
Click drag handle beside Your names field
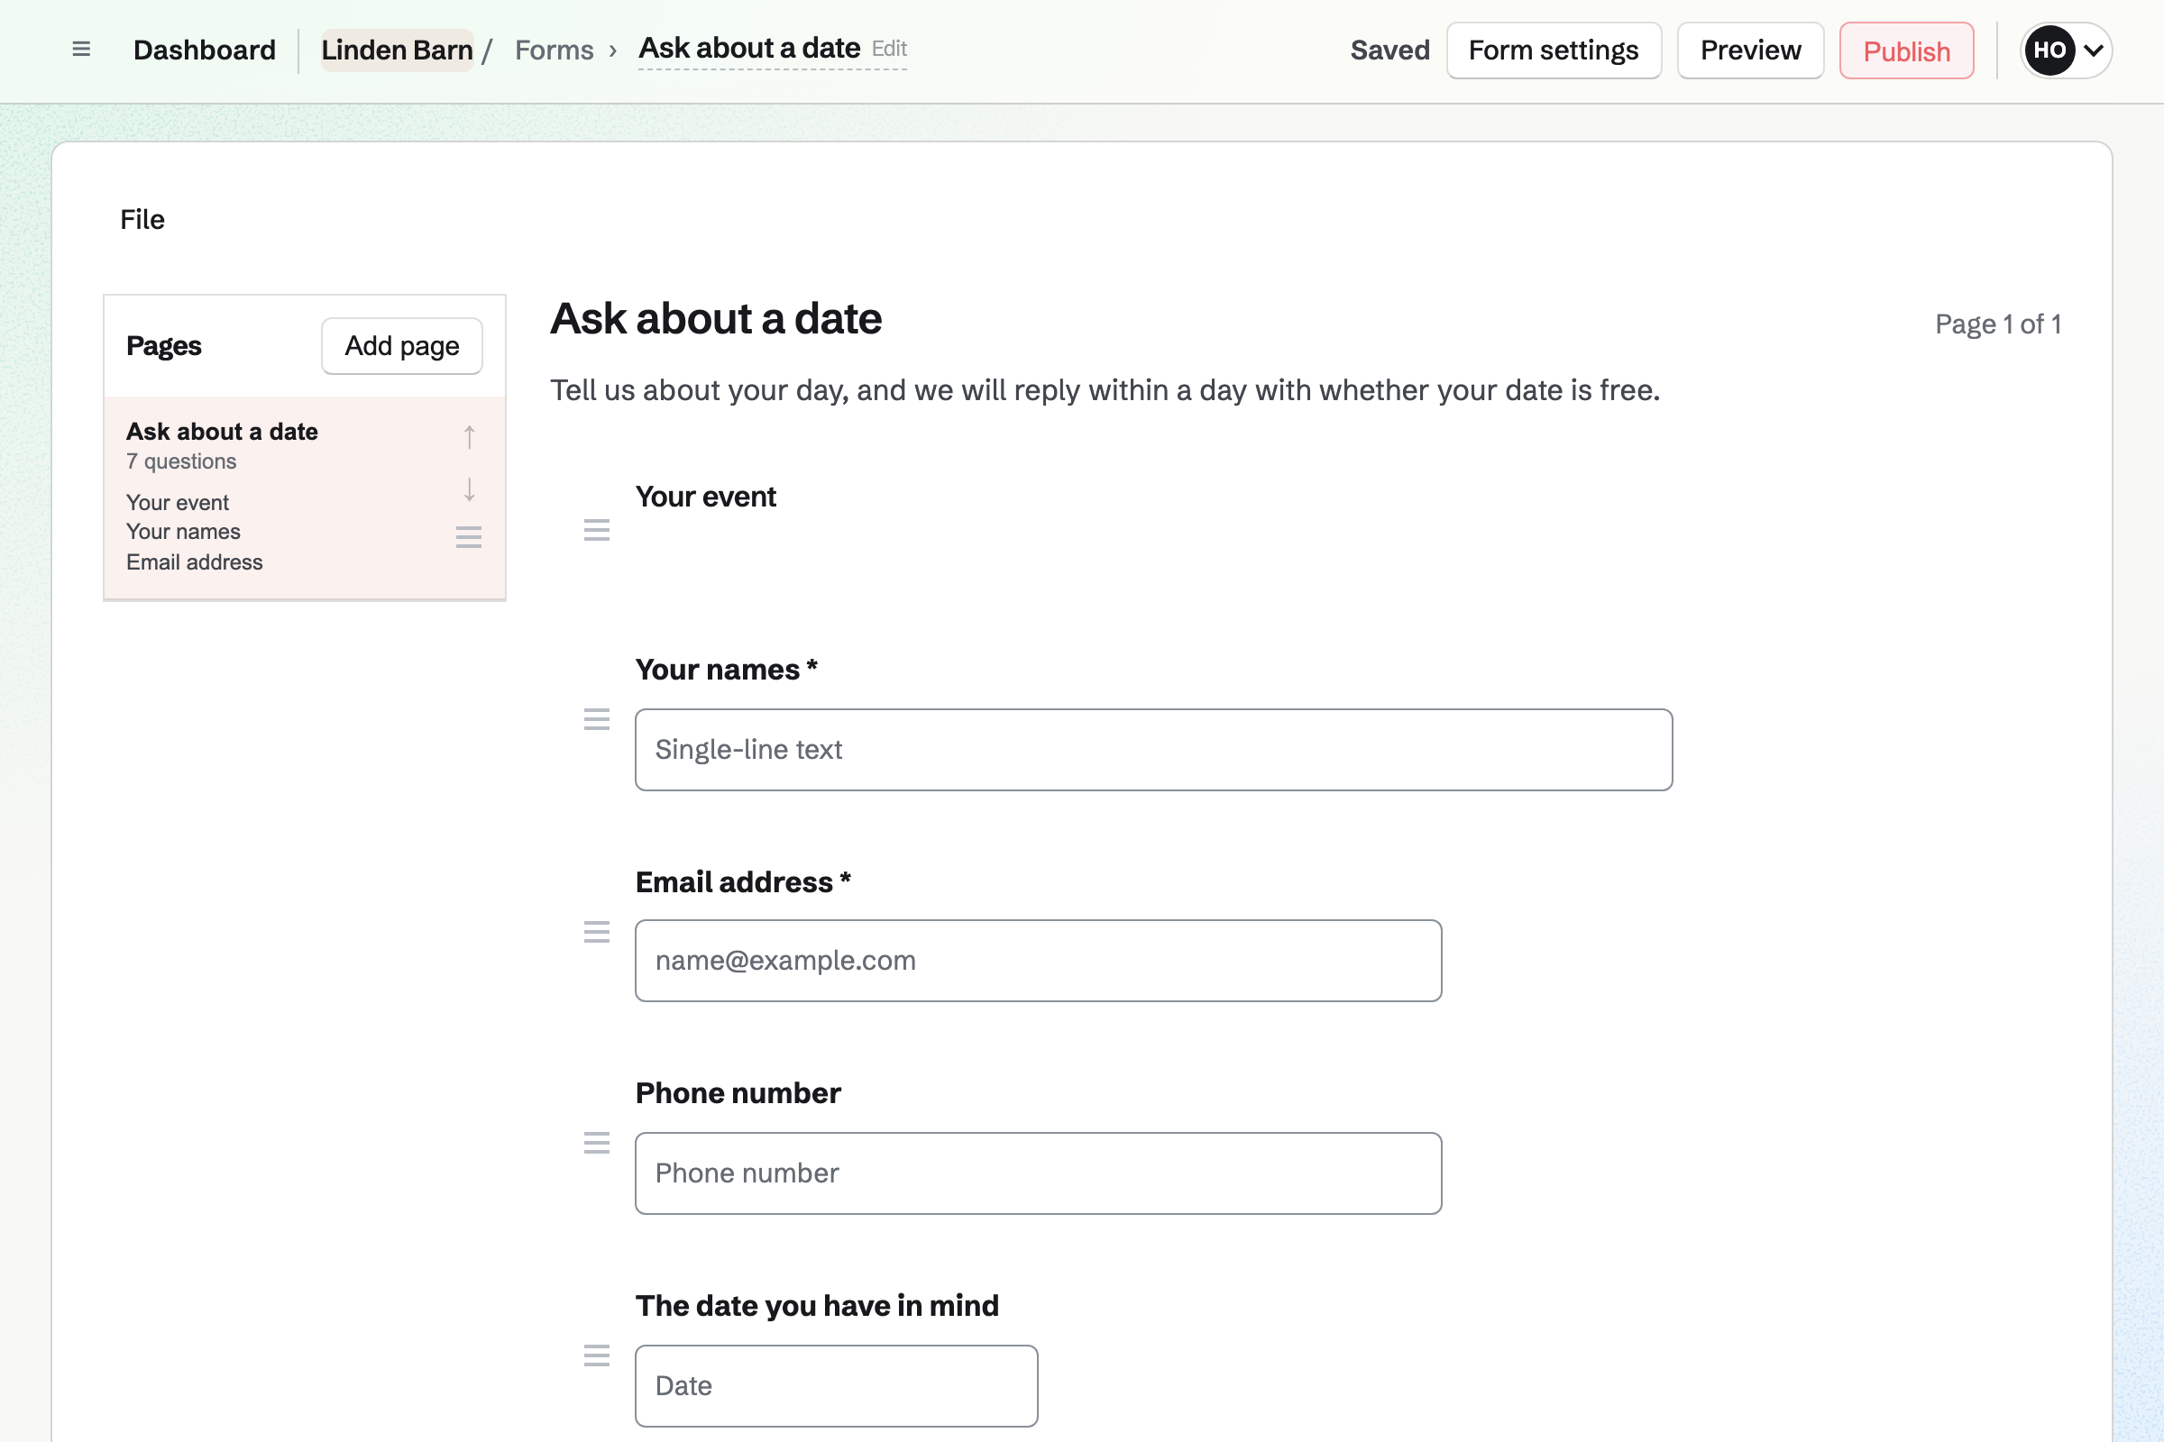click(597, 719)
